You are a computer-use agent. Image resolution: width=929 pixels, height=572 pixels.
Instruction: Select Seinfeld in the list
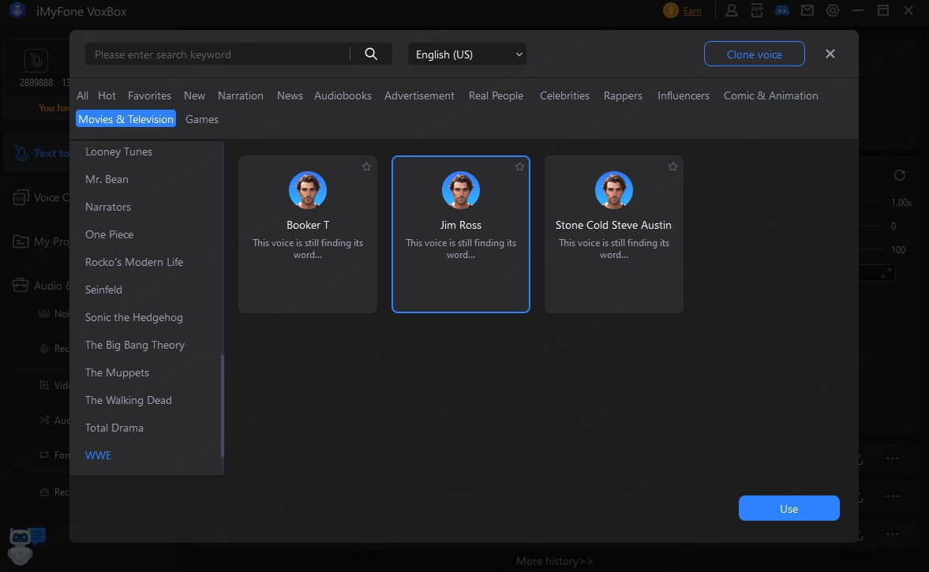click(x=103, y=290)
